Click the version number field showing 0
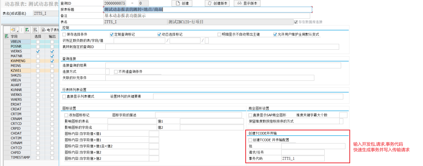This screenshot has height=166, width=423. 143,4
